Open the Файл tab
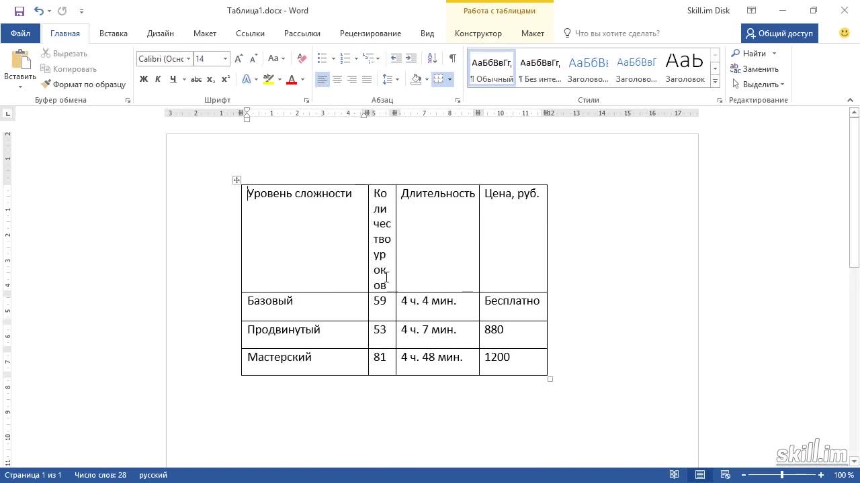Screen dimensions: 860x483 (x=20, y=33)
